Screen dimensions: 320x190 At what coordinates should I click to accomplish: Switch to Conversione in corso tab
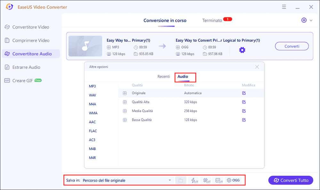[x=165, y=20]
